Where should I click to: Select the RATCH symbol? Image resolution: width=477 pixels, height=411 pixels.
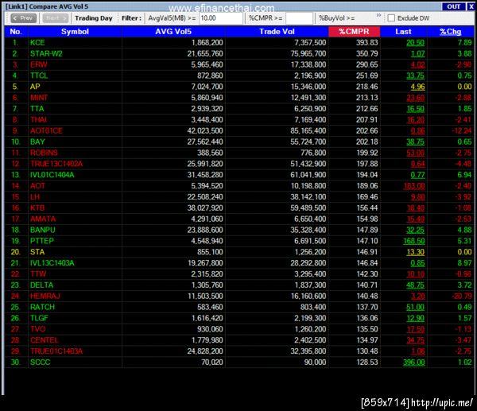coord(42,308)
